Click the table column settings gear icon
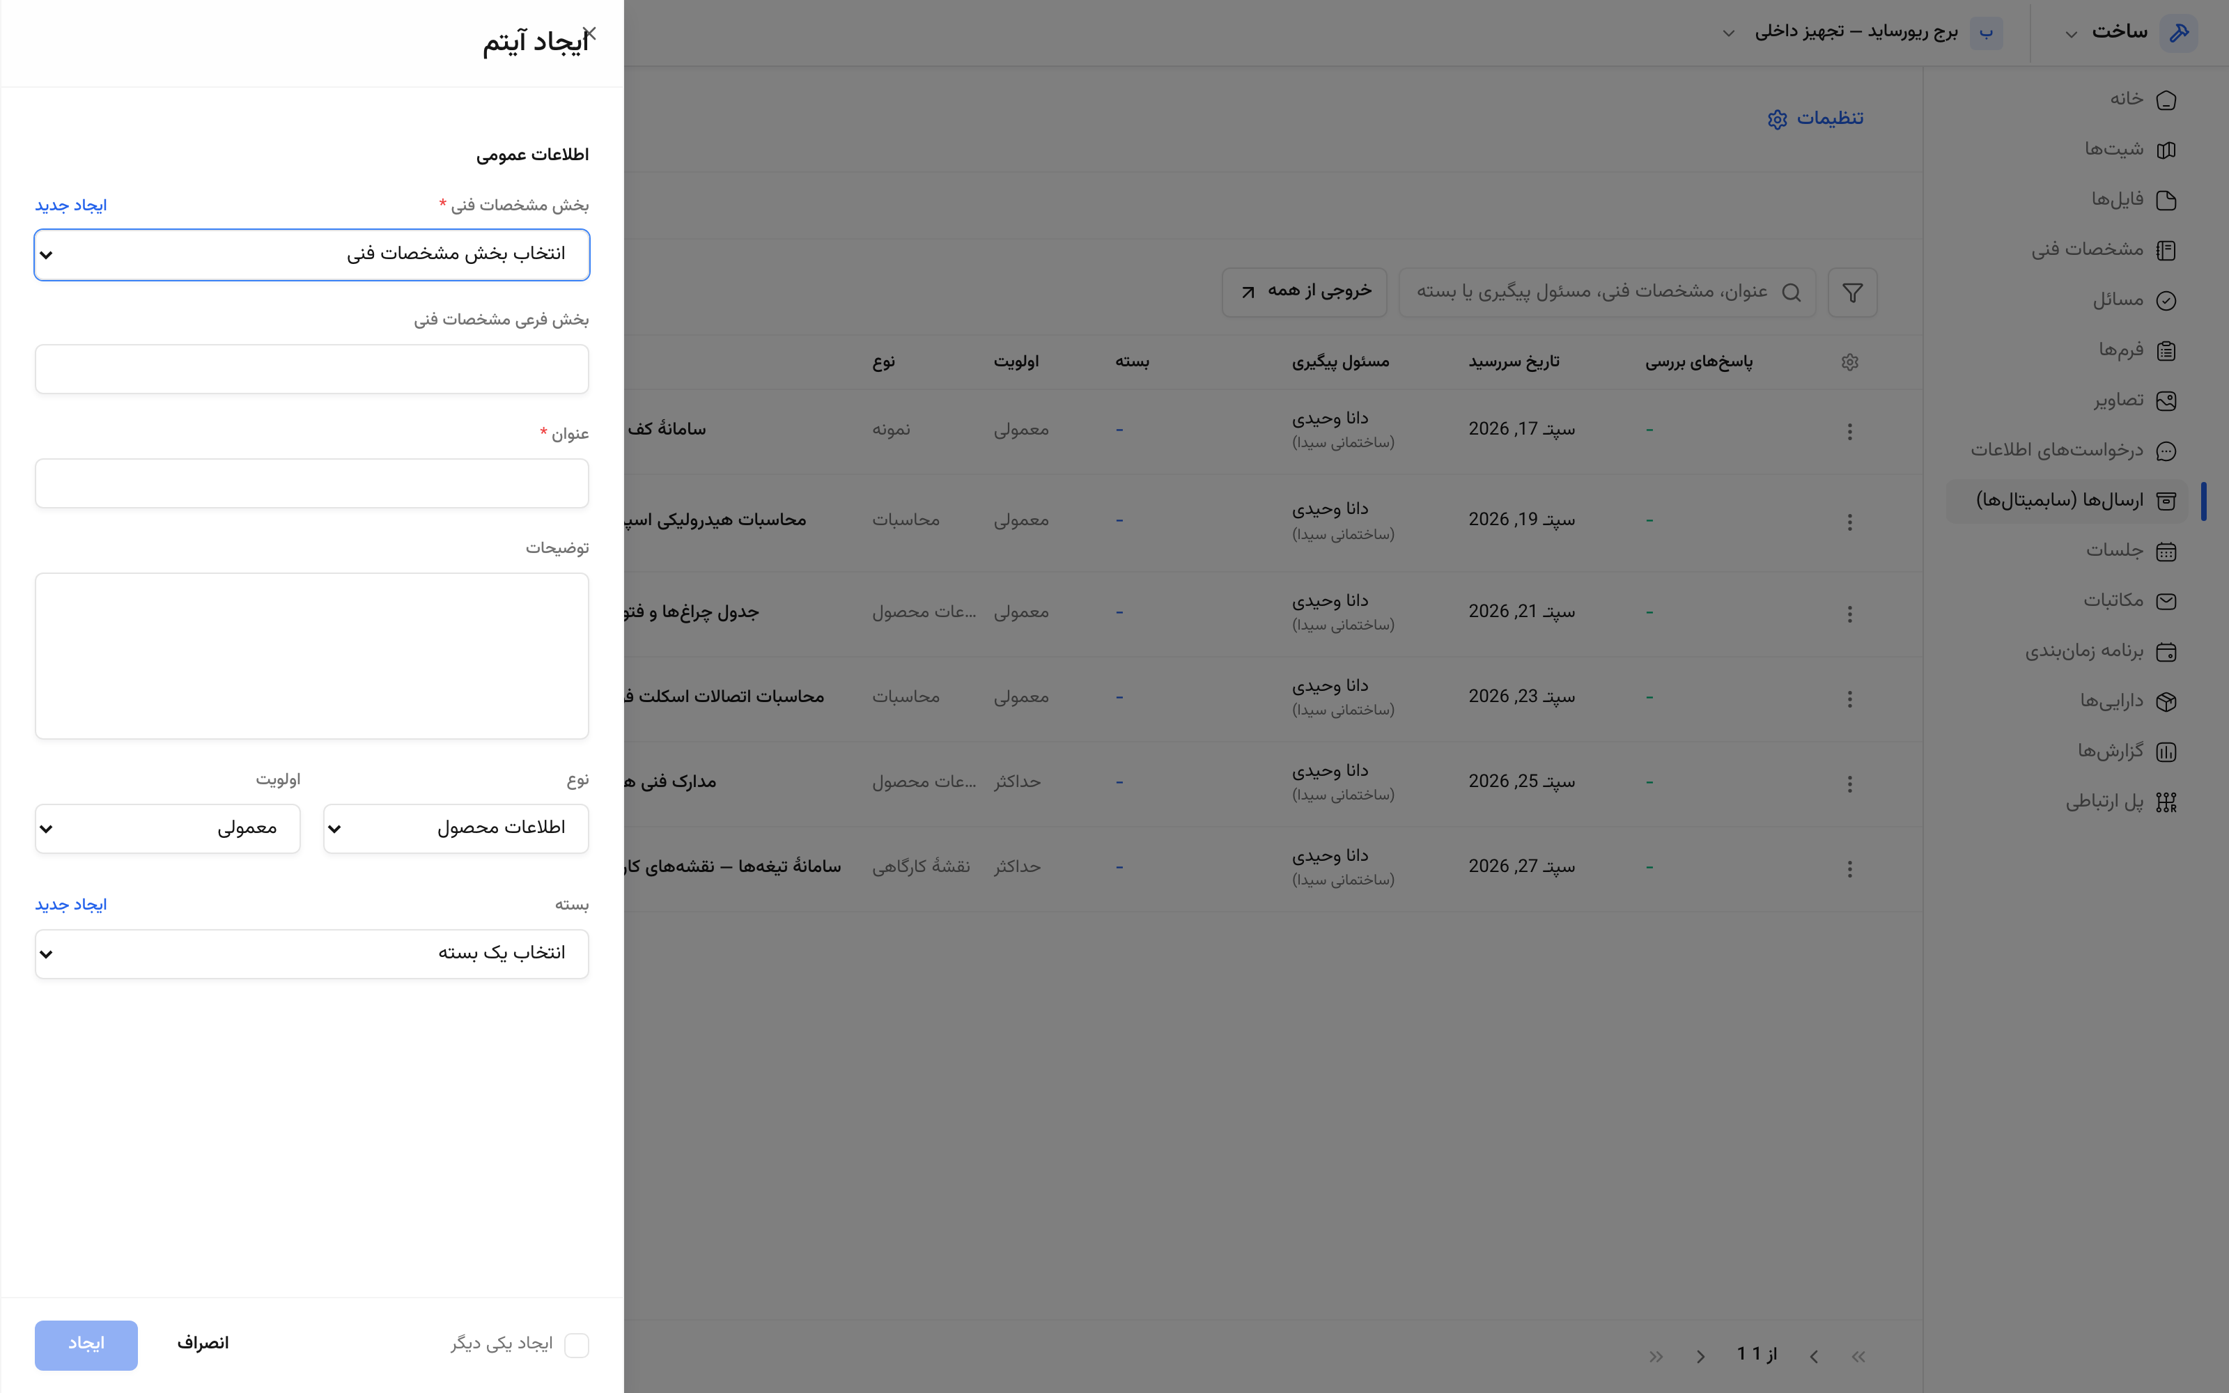 [x=1849, y=362]
